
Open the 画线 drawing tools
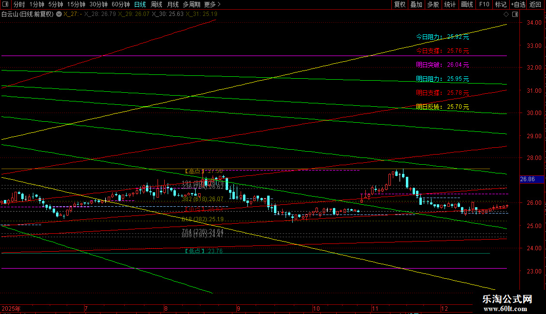467,4
